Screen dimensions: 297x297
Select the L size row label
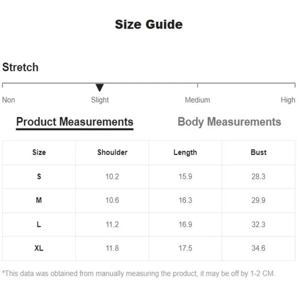[x=39, y=224]
